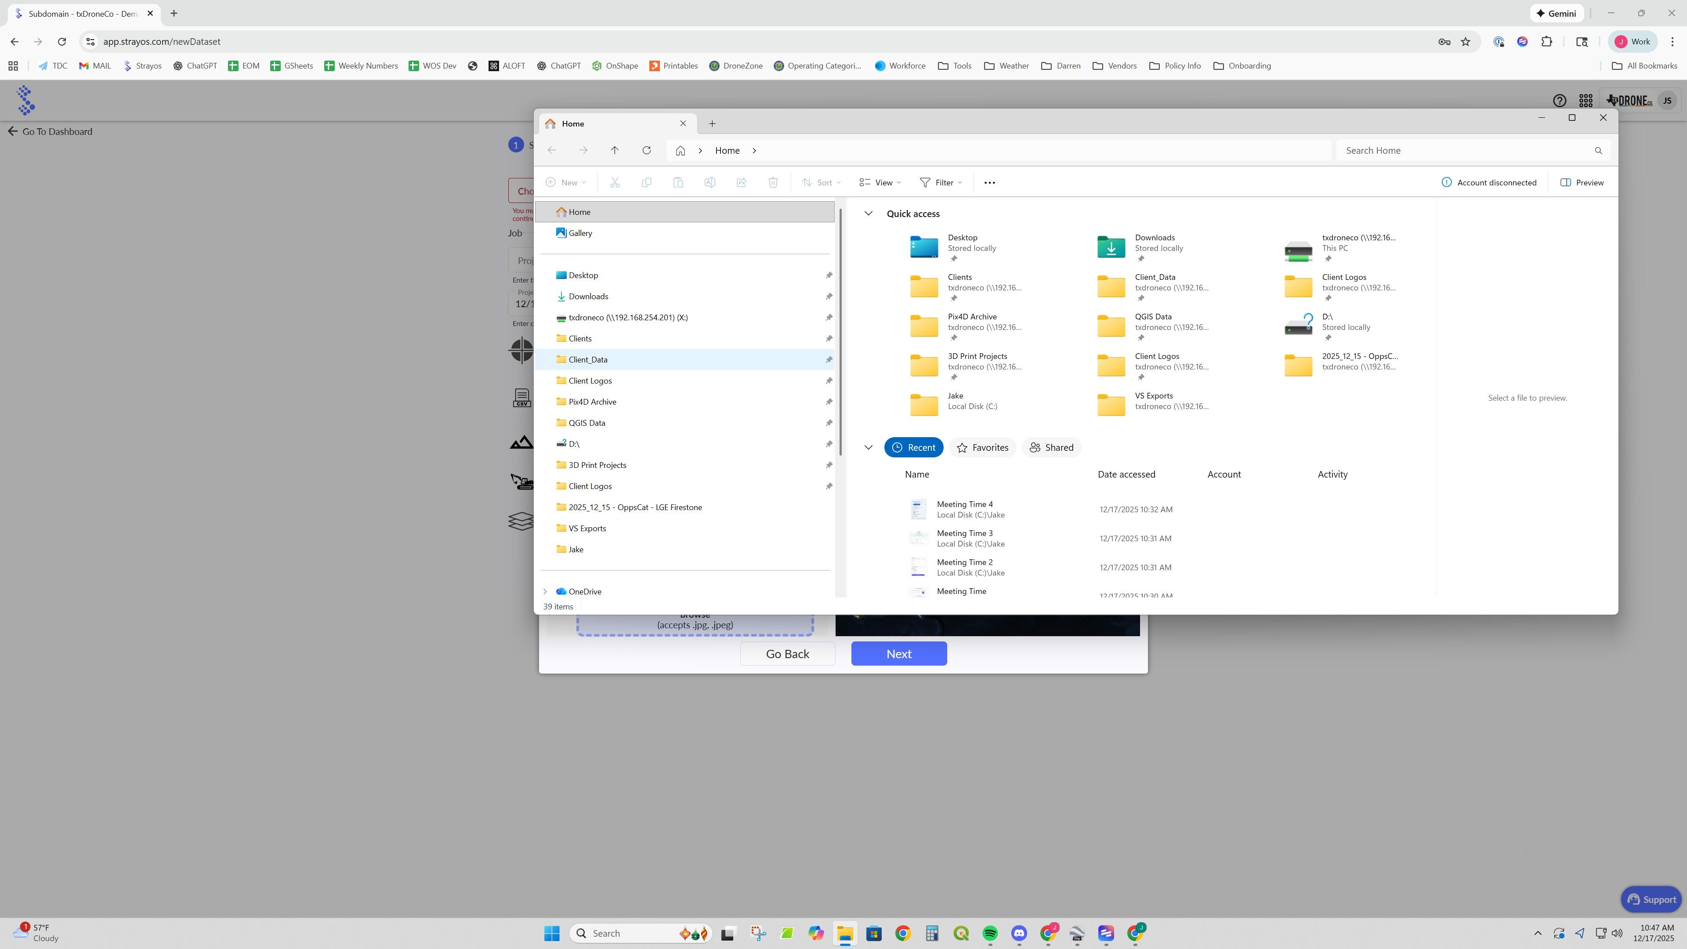Open Strayos help question mark icon
Image resolution: width=1687 pixels, height=949 pixels.
[x=1559, y=101]
